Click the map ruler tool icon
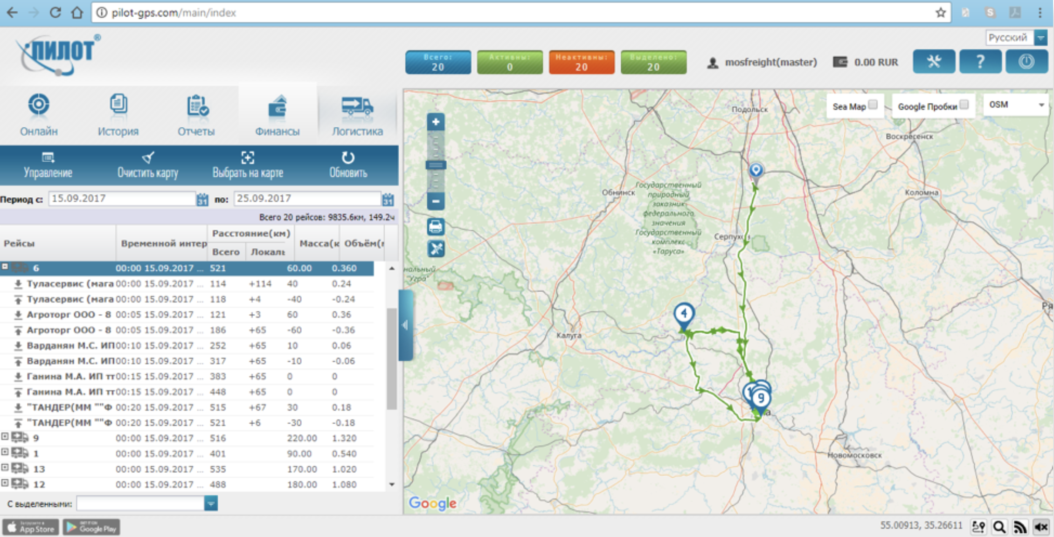The image size is (1054, 537). (x=436, y=248)
